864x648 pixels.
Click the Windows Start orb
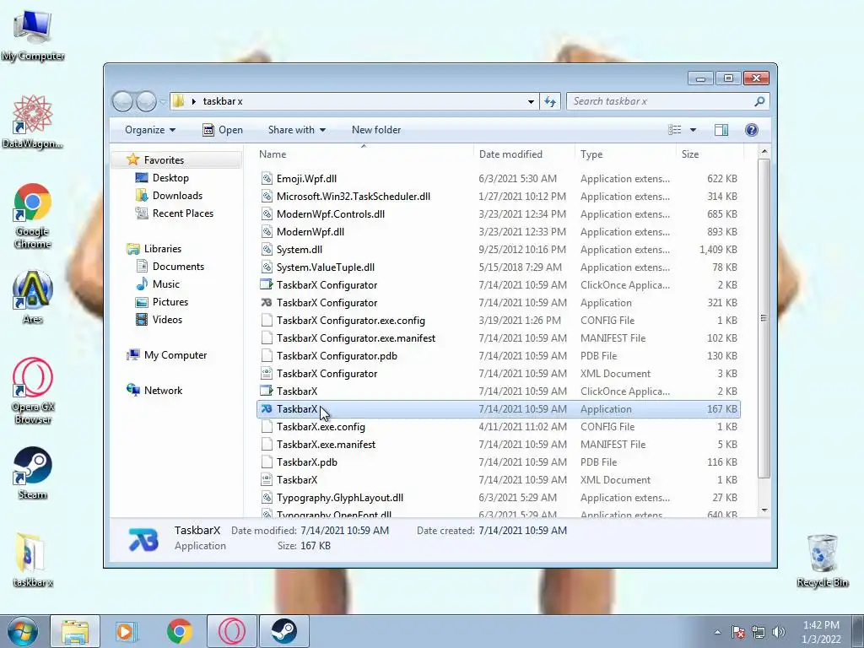pyautogui.click(x=22, y=631)
